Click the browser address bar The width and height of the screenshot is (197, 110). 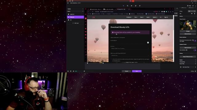(124, 12)
